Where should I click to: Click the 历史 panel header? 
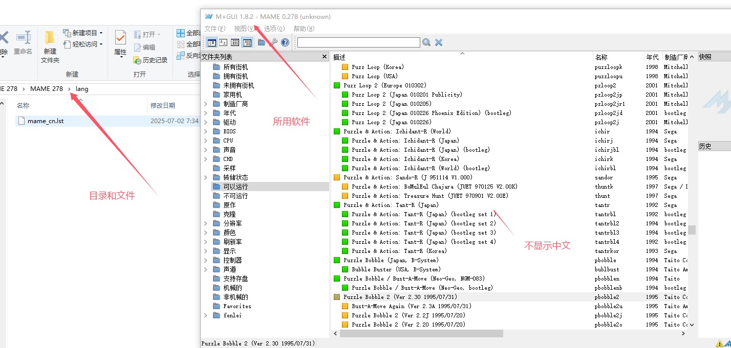click(x=715, y=146)
